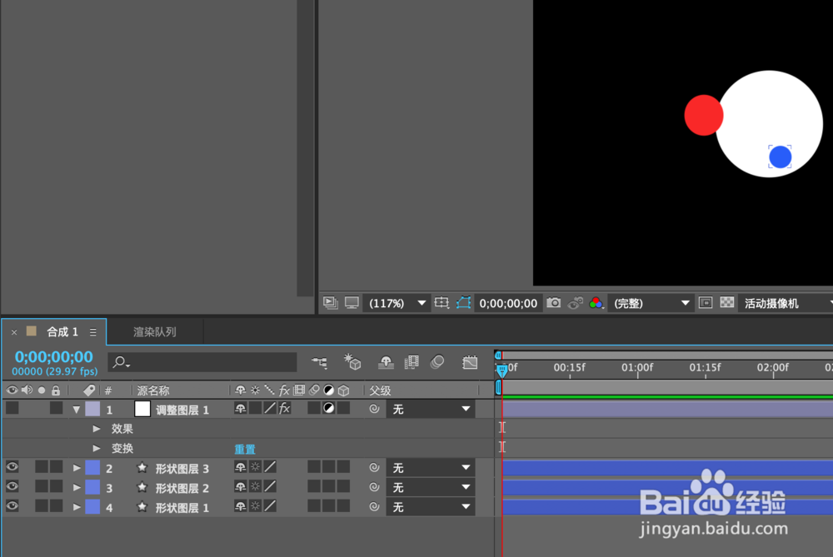
Task: Expand 形状图层 3 layer properties
Action: point(77,468)
